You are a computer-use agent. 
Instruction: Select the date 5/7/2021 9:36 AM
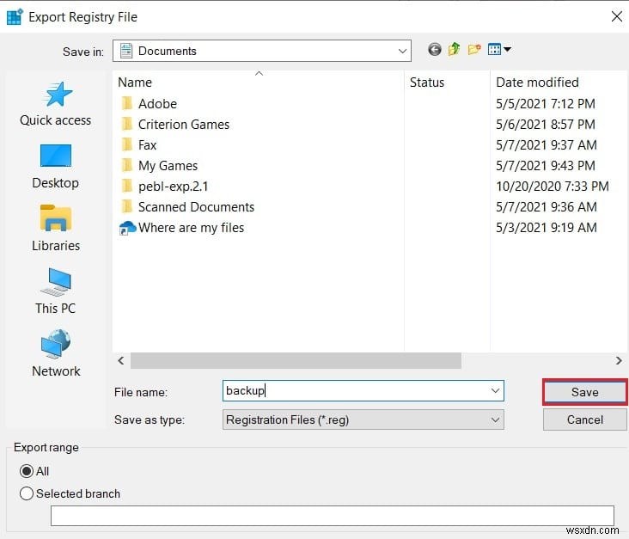coord(547,206)
